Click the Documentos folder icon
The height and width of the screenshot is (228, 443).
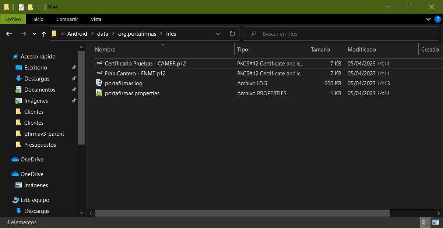coord(19,90)
